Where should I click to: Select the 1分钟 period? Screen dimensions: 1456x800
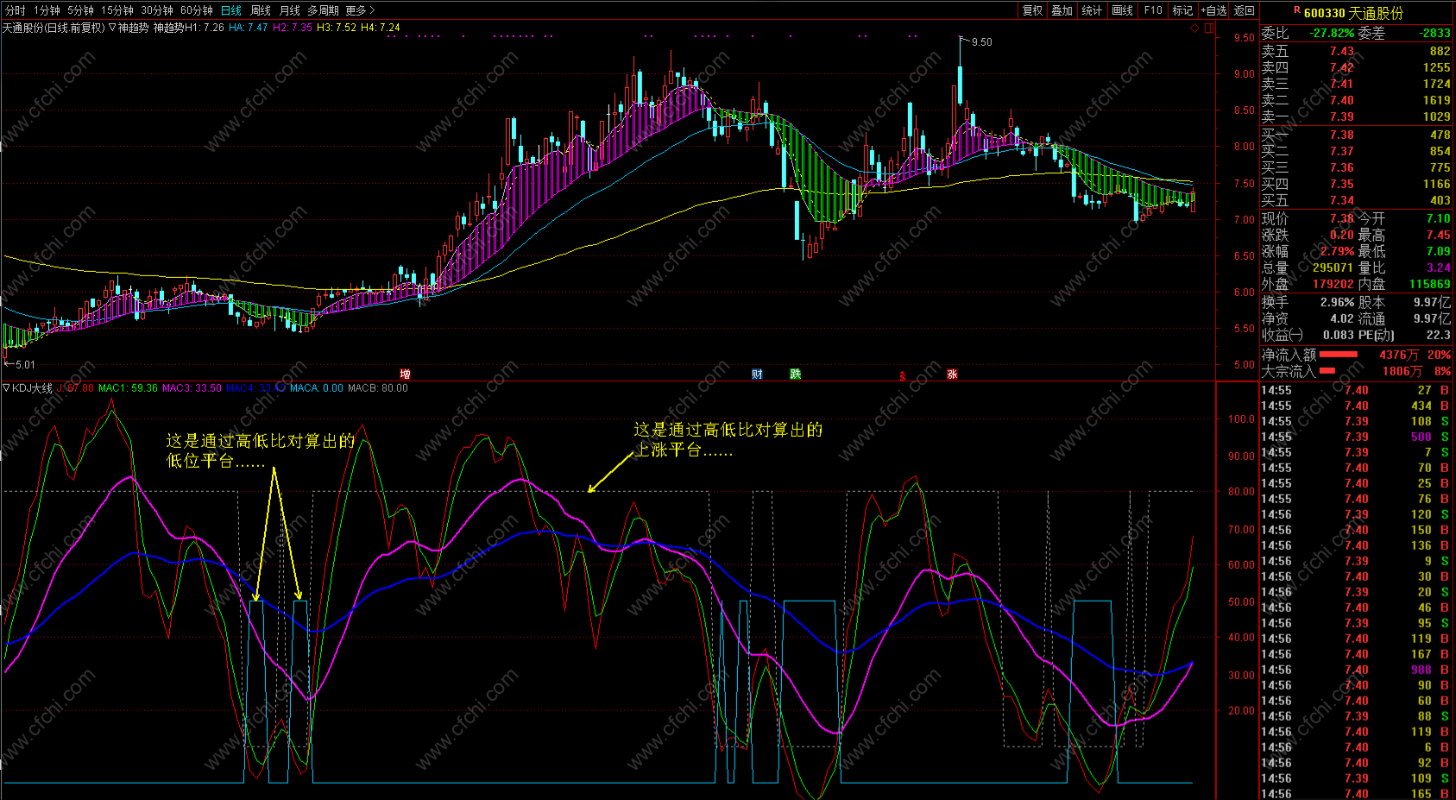click(47, 10)
